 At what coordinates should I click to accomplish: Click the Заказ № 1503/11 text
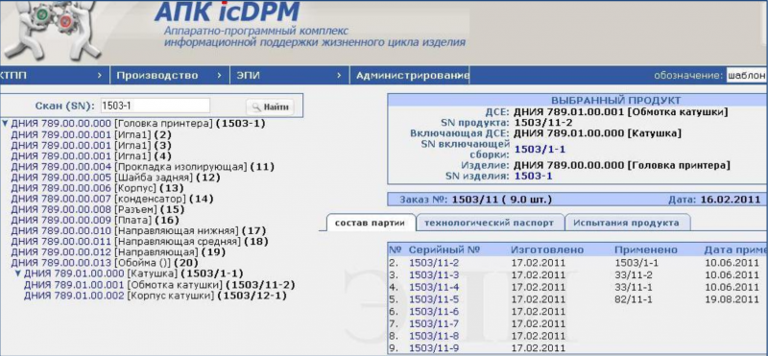476,200
